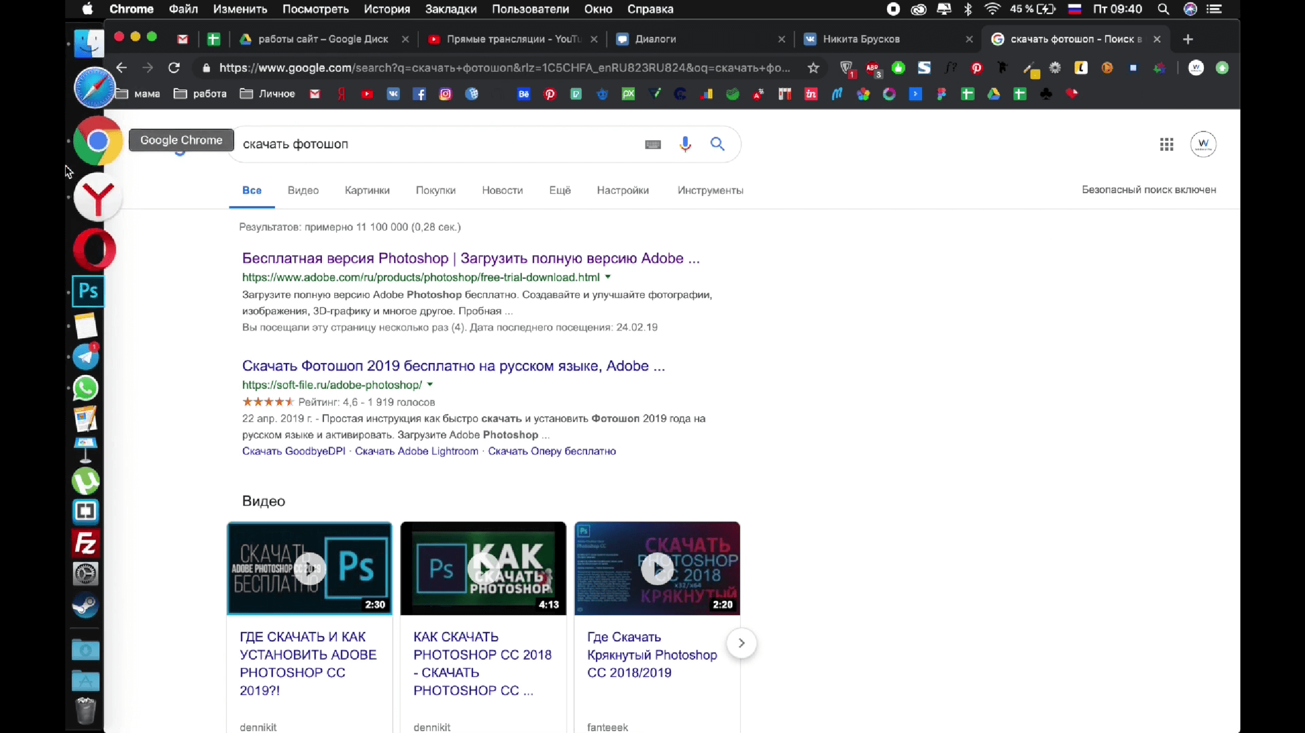Expand the Личное bookmarks folder
This screenshot has height=733, width=1305.
click(267, 94)
